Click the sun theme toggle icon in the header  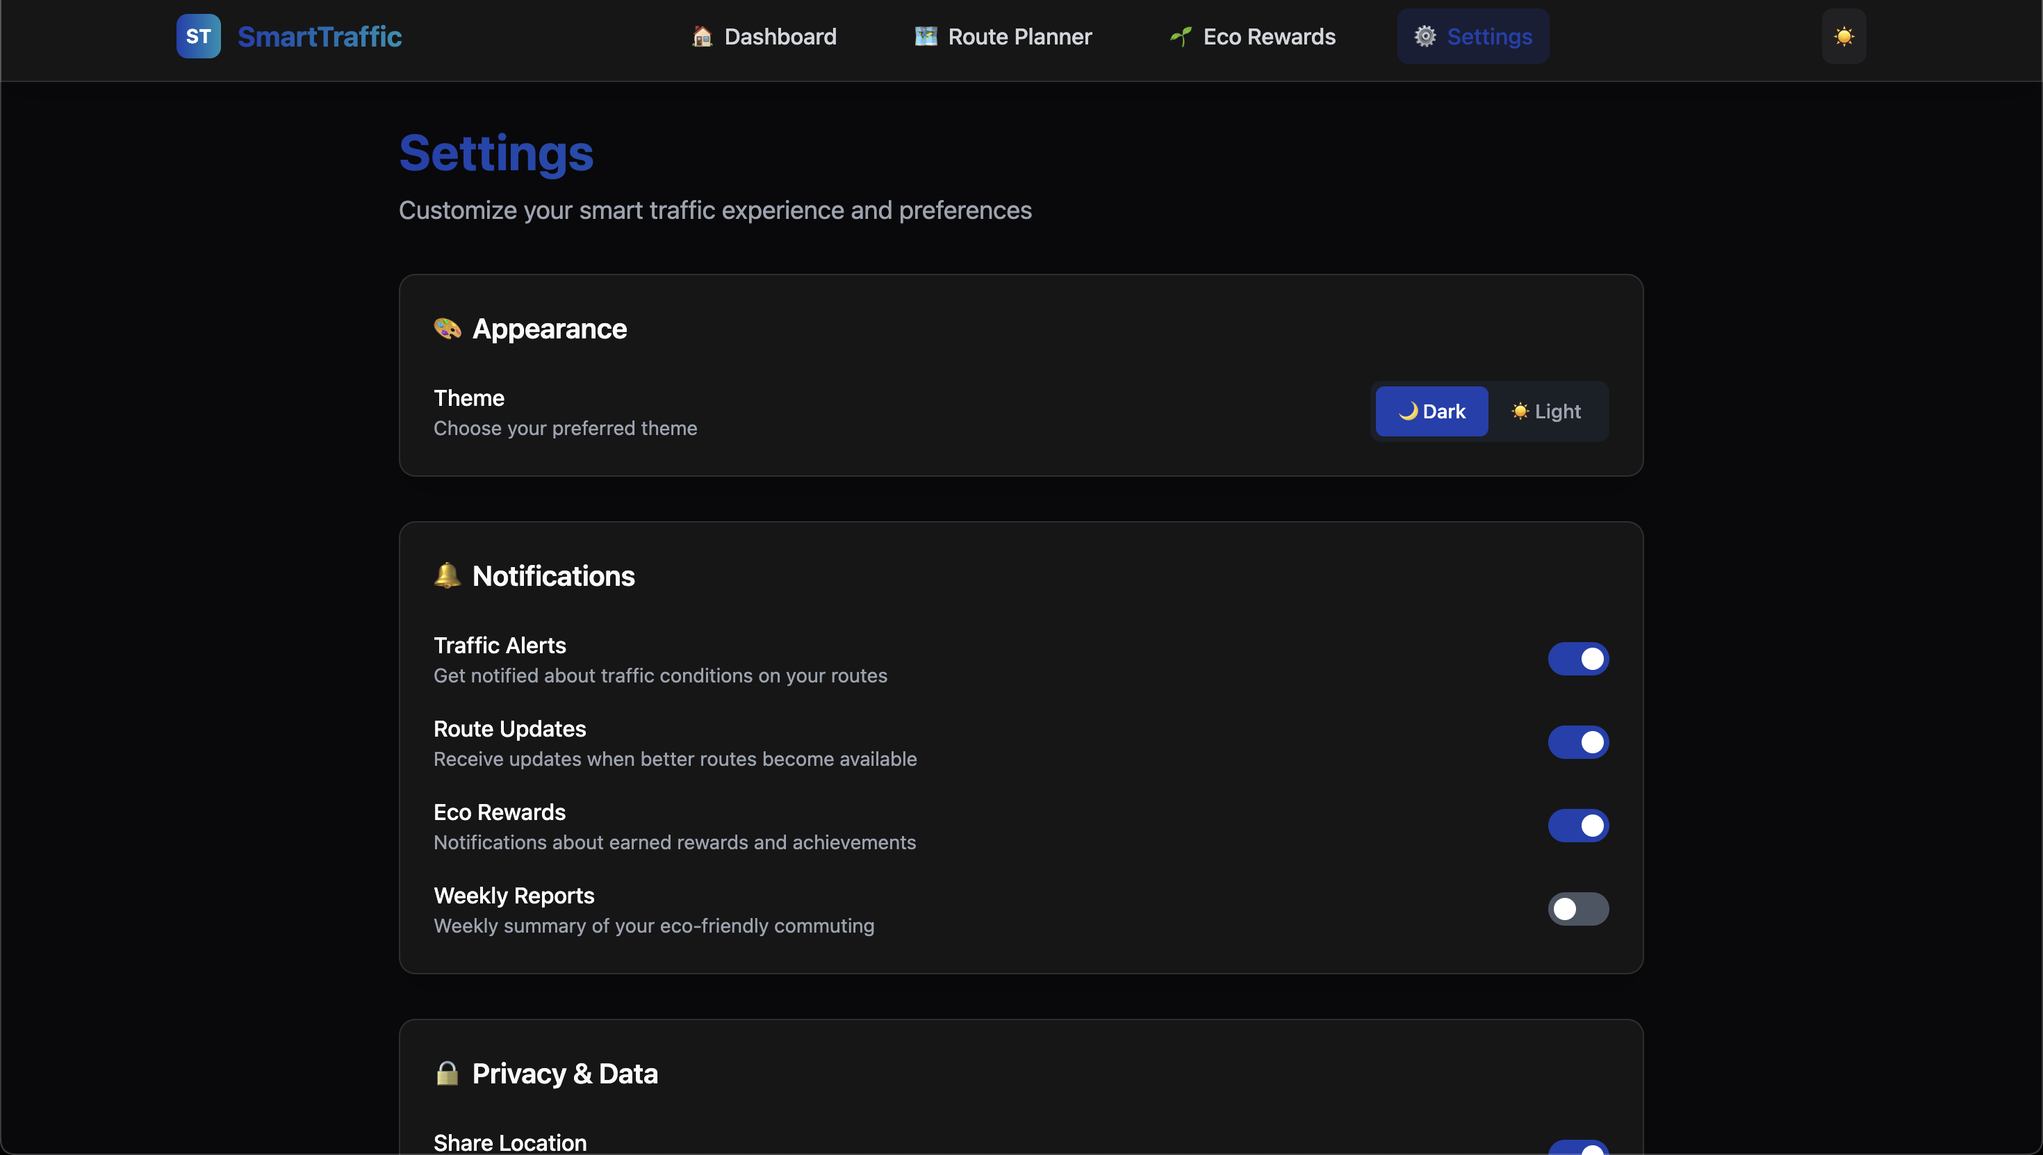pyautogui.click(x=1843, y=37)
